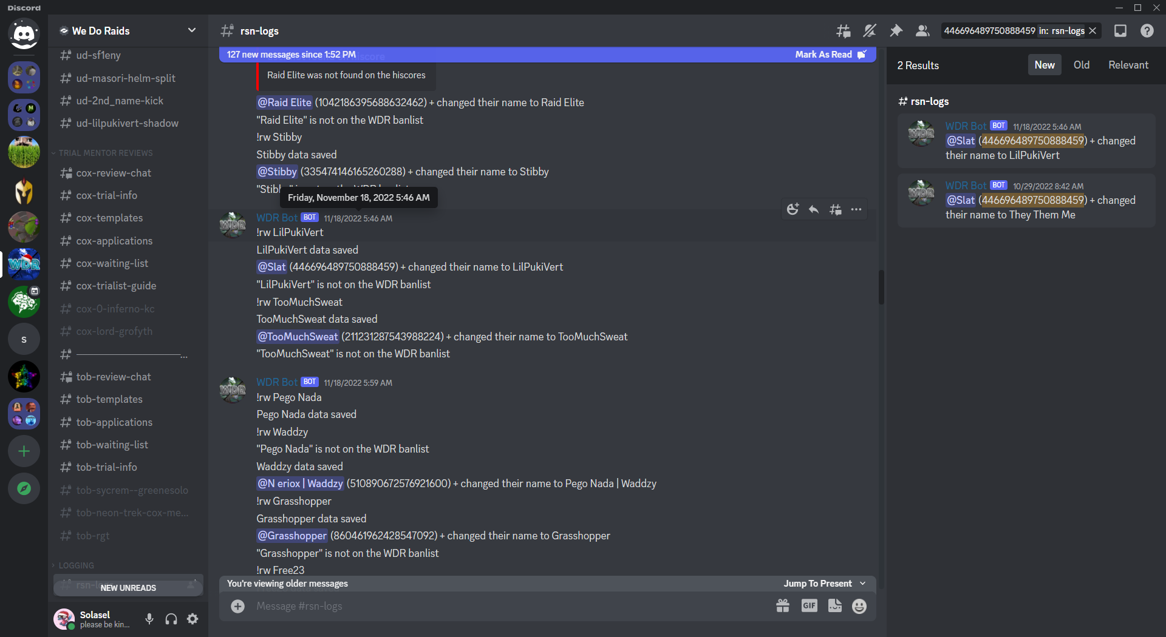Click @Grasshopper mention
Viewport: 1166px width, 637px height.
click(292, 536)
